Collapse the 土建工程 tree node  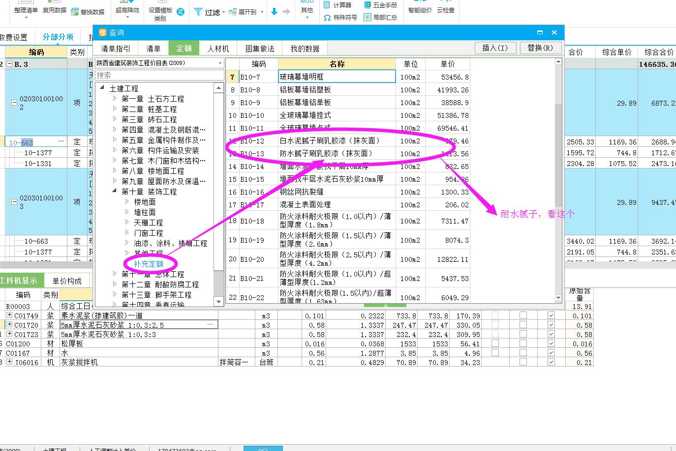coord(102,88)
